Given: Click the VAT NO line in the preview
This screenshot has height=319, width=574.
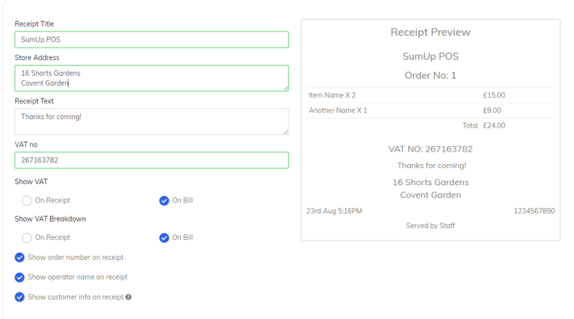Looking at the screenshot, I should click(430, 149).
